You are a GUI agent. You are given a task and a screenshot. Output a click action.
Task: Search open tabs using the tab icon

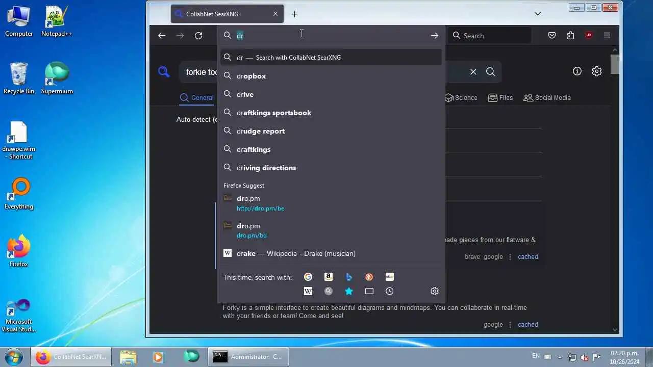[369, 291]
